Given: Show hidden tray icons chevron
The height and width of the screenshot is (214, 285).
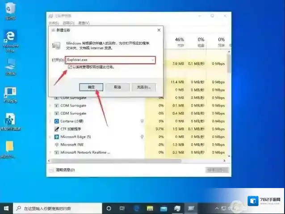Looking at the screenshot, I should (217, 208).
